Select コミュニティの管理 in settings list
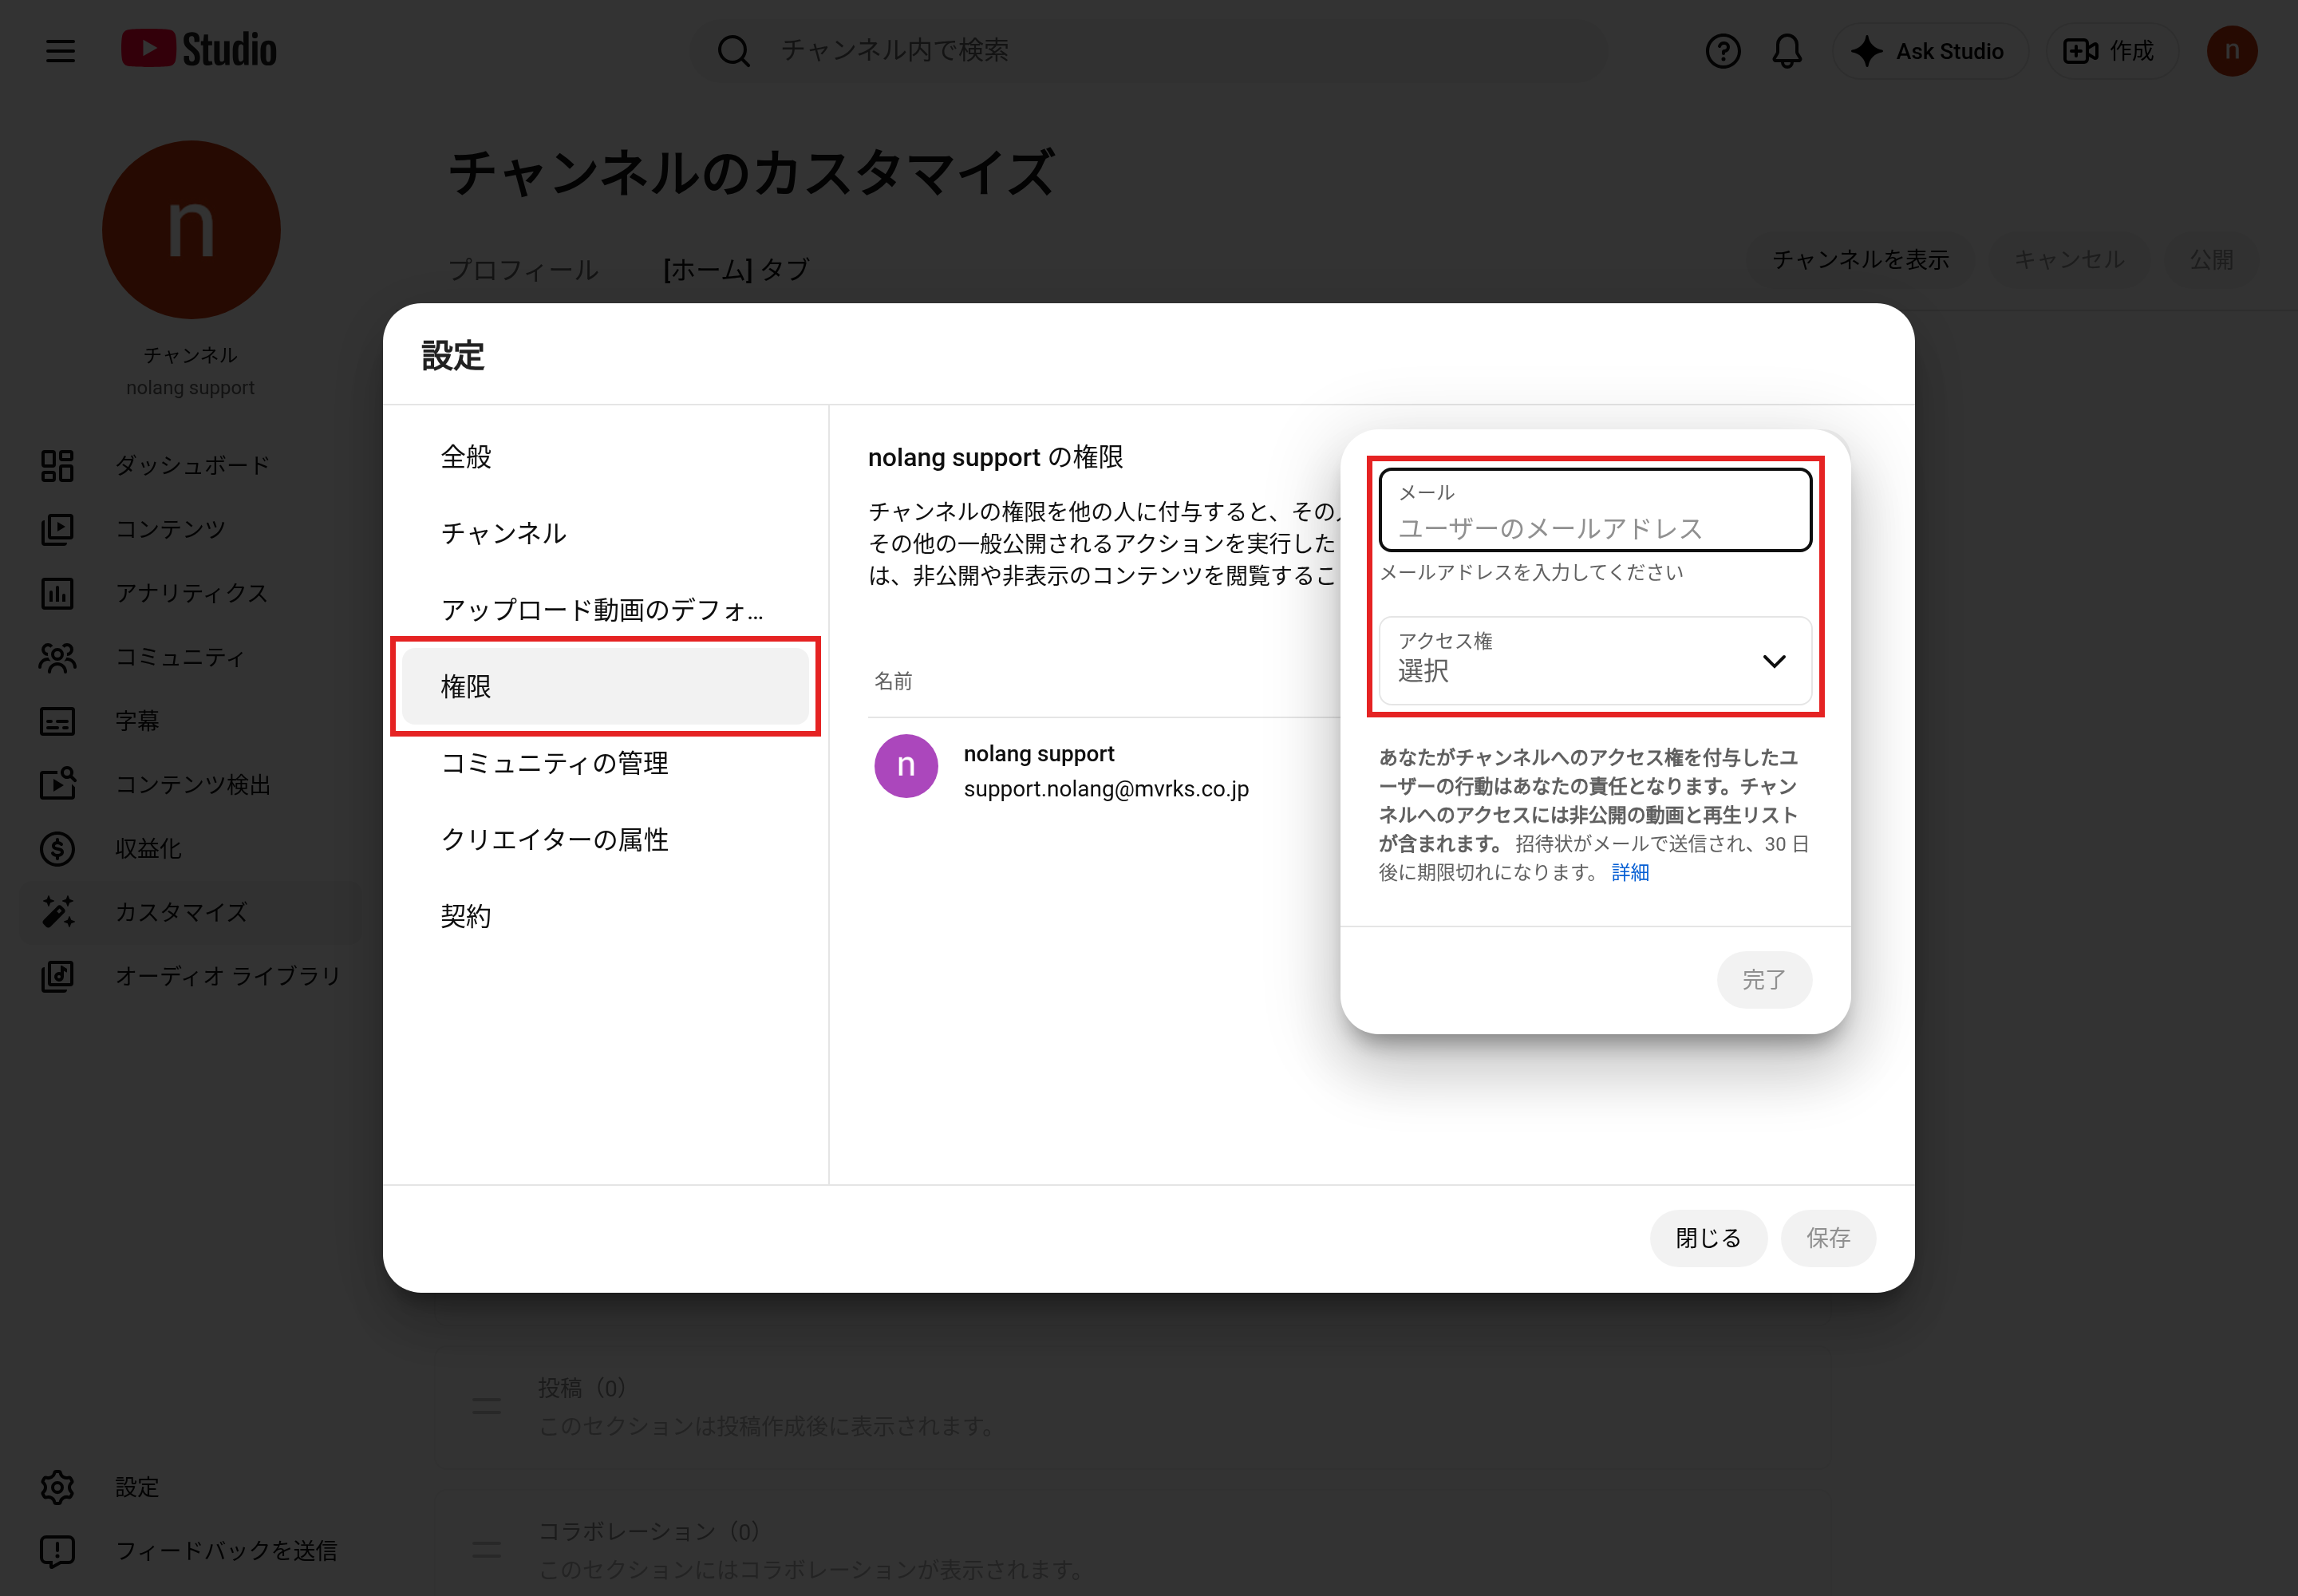The width and height of the screenshot is (2298, 1596). tap(605, 763)
